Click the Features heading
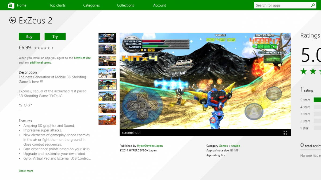The height and width of the screenshot is (180, 321). click(25, 121)
